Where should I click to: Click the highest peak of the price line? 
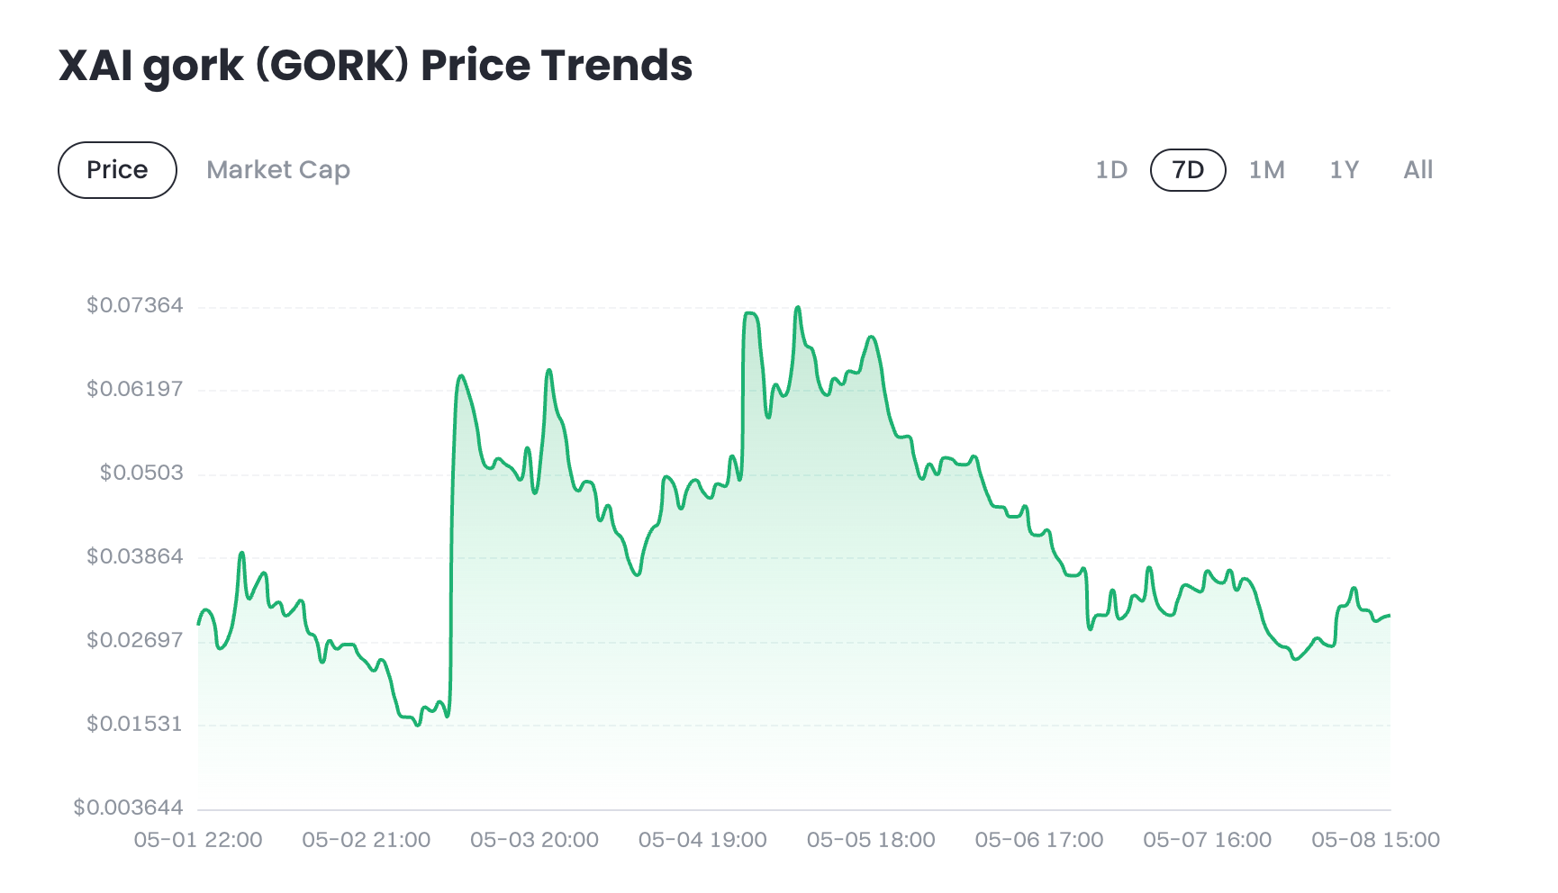click(797, 309)
